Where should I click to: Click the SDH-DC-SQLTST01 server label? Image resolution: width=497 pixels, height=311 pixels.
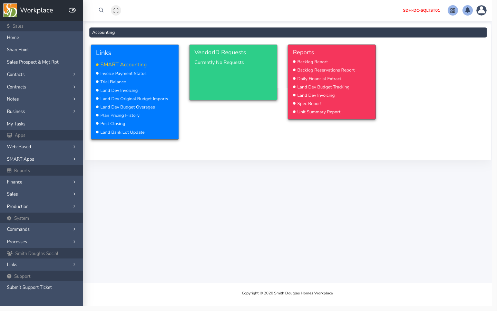[x=421, y=10]
